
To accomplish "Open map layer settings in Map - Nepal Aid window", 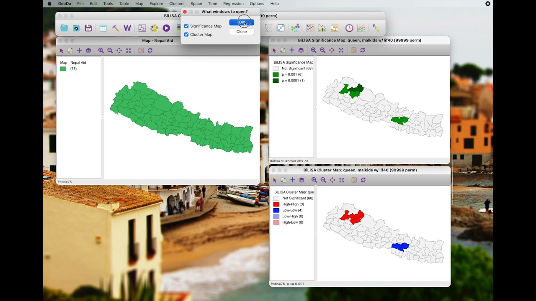I will pos(88,51).
